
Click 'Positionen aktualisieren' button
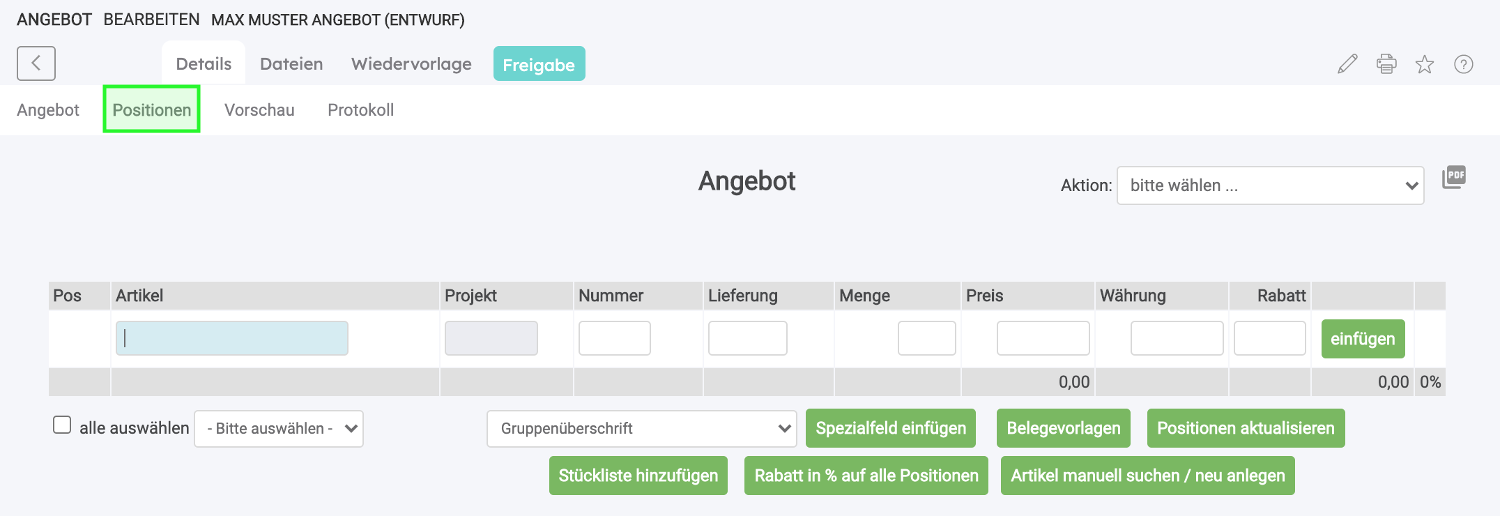point(1246,428)
